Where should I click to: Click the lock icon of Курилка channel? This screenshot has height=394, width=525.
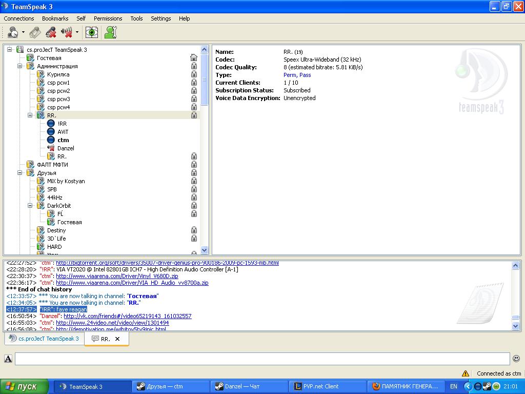[x=194, y=74]
